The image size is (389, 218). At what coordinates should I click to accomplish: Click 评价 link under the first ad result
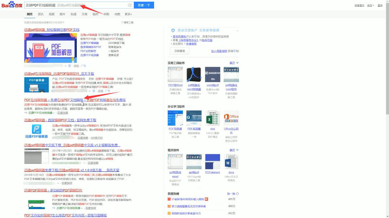(x=76, y=66)
